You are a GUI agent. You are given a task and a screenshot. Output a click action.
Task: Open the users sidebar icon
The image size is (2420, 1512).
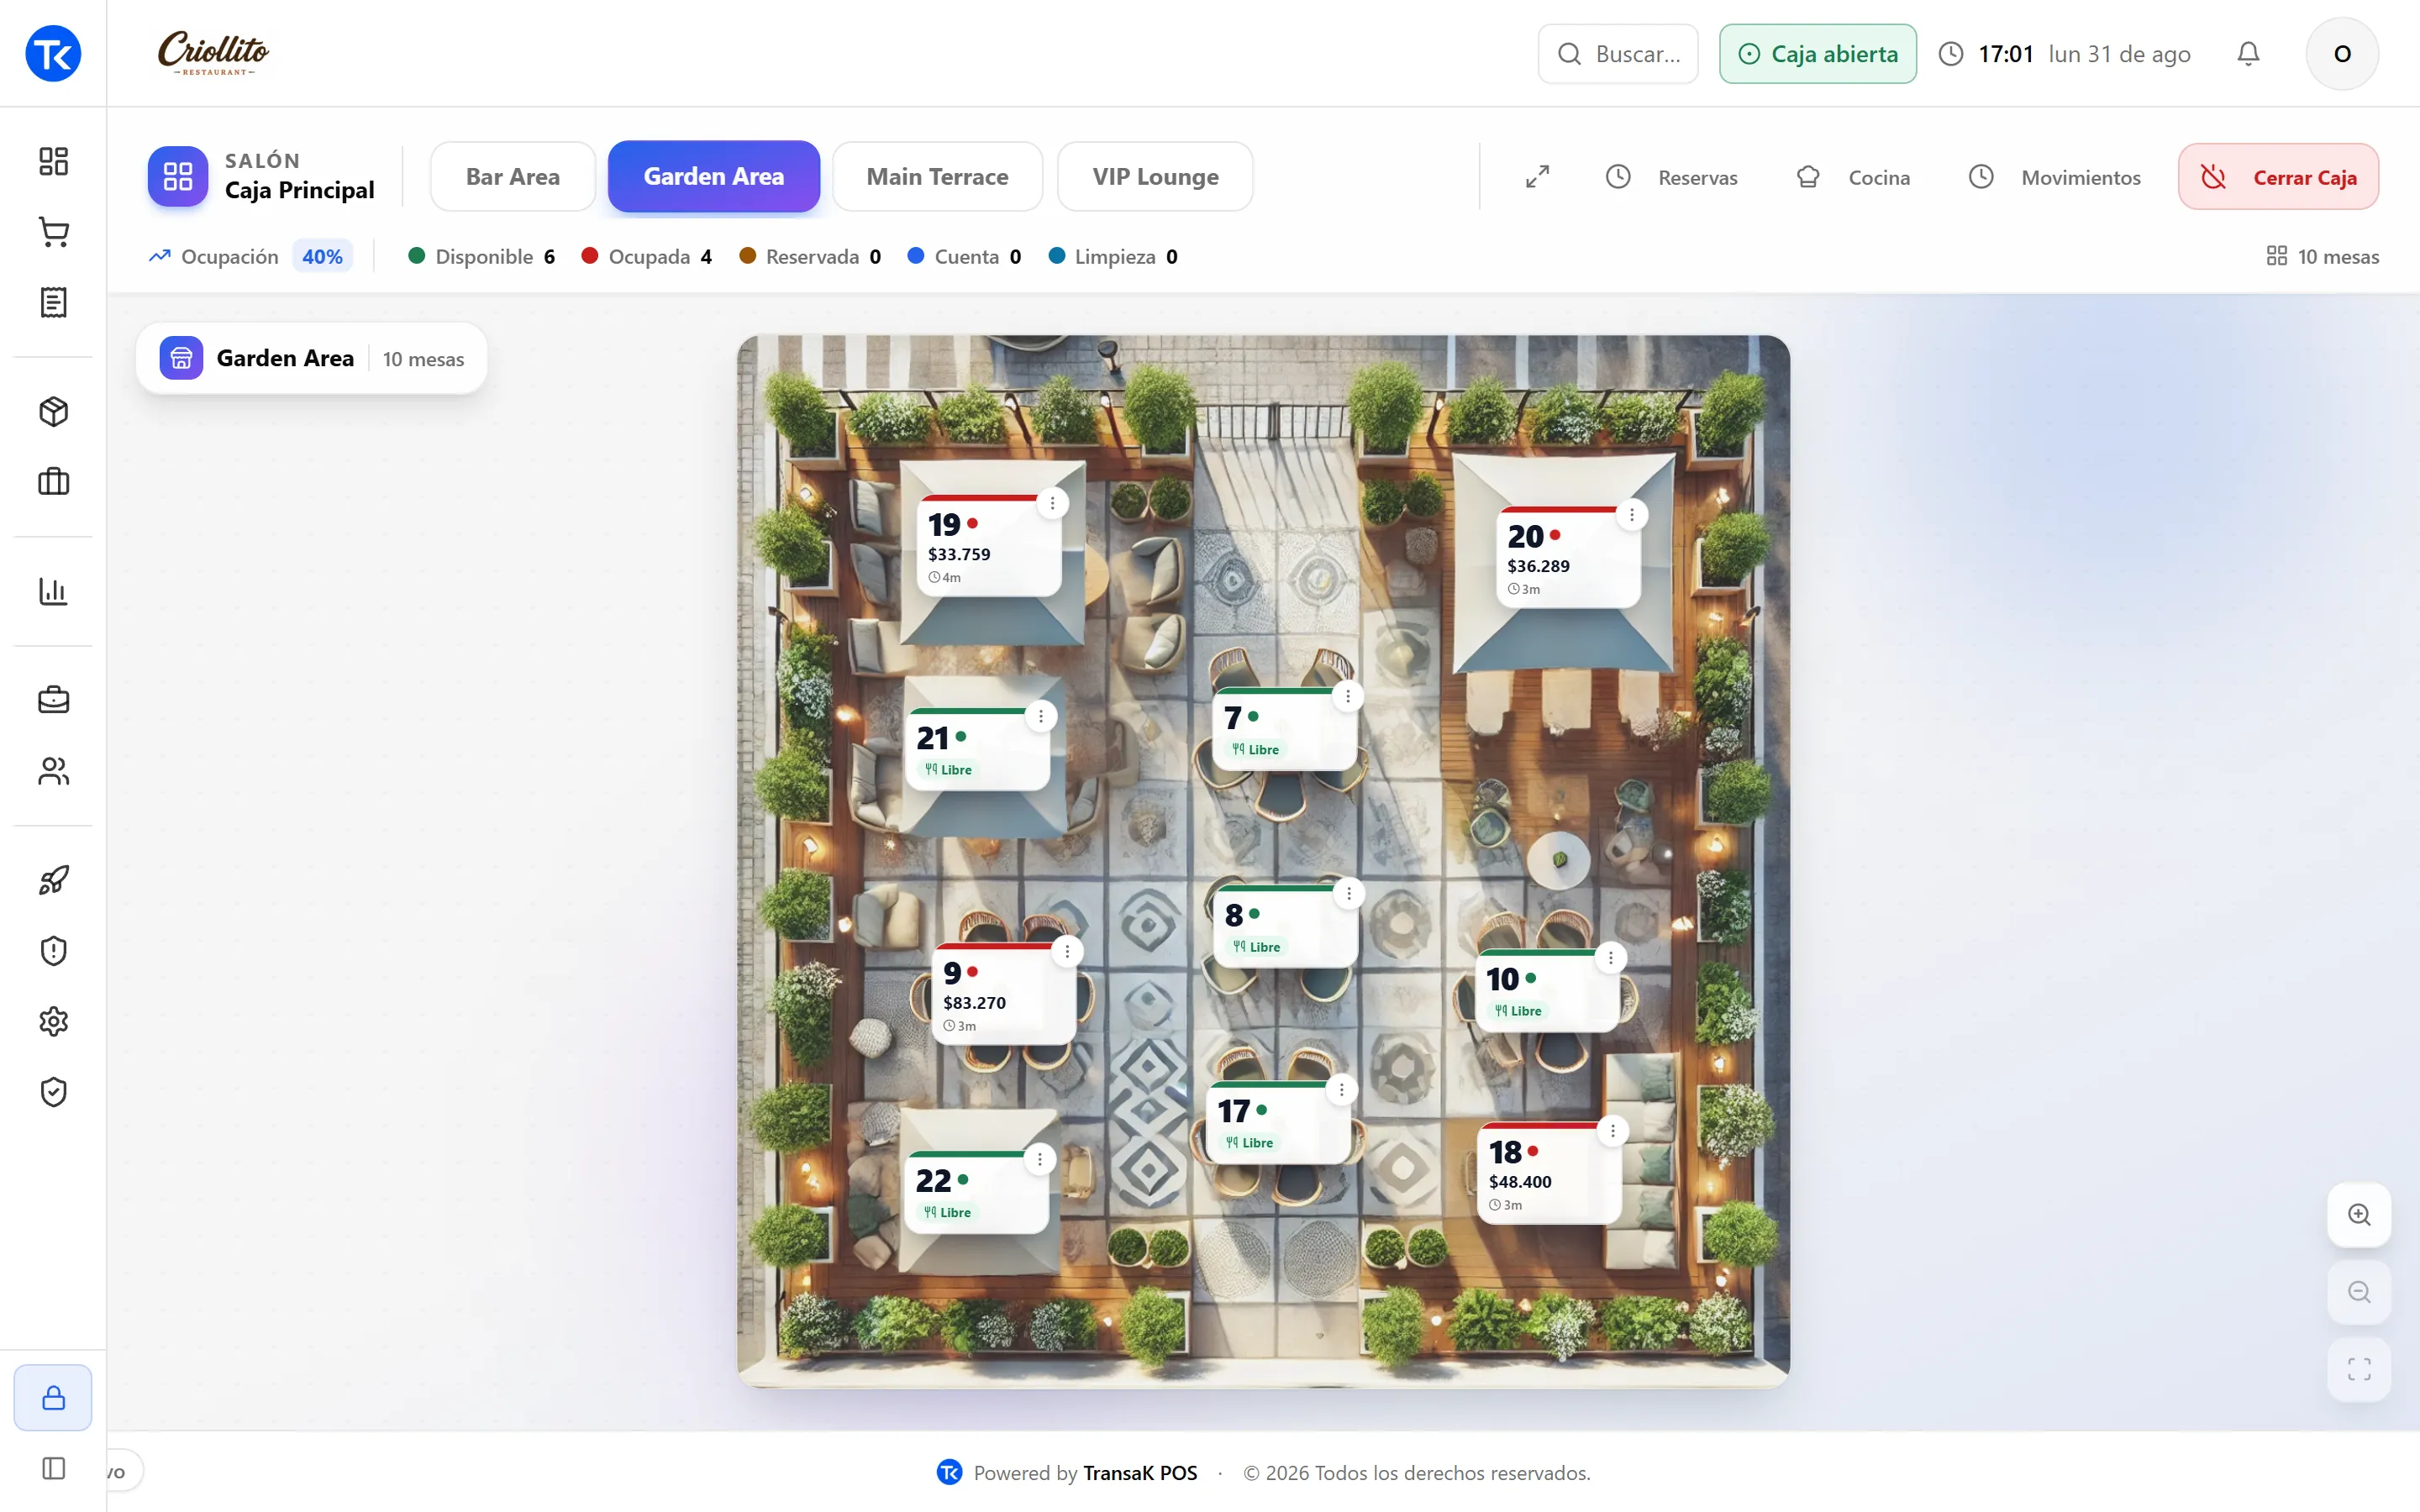click(x=53, y=771)
